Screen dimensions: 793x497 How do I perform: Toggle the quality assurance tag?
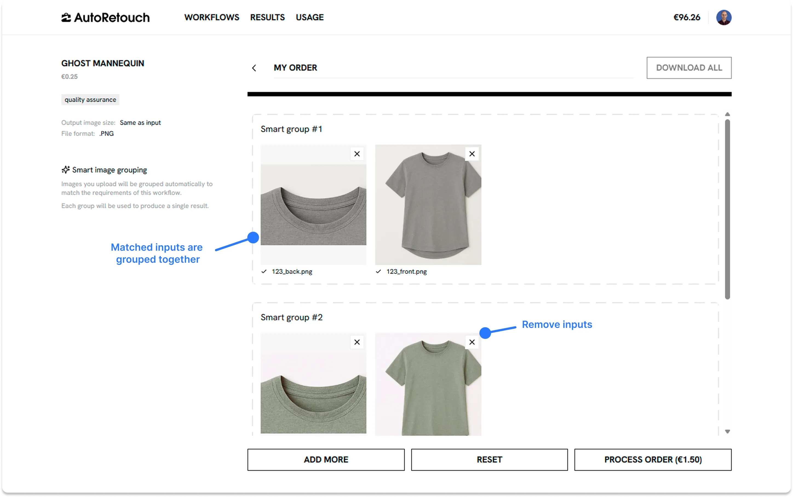point(90,99)
